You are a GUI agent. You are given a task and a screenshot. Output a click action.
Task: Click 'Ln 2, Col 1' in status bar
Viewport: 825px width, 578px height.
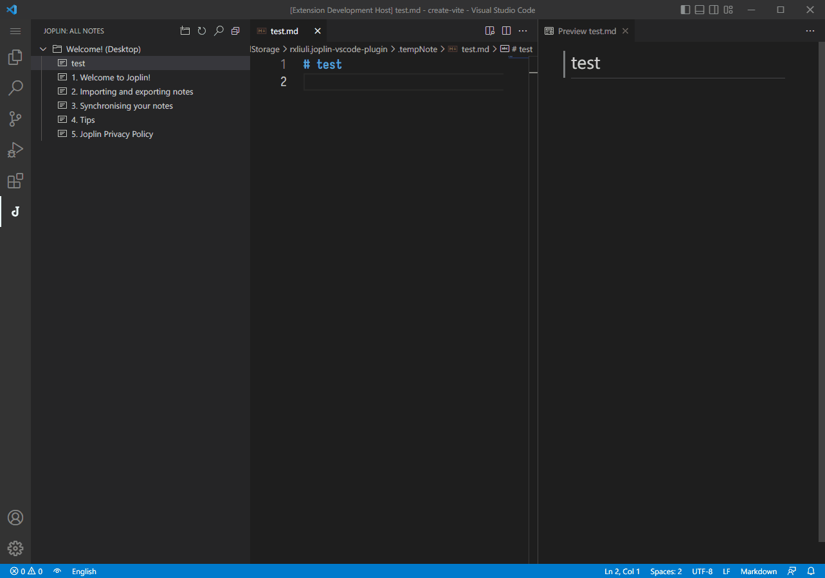[622, 572]
